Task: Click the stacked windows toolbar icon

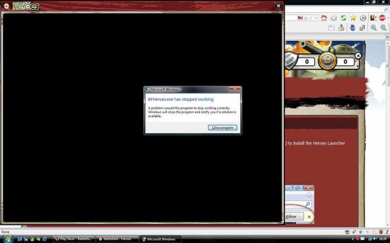Action: (x=363, y=28)
